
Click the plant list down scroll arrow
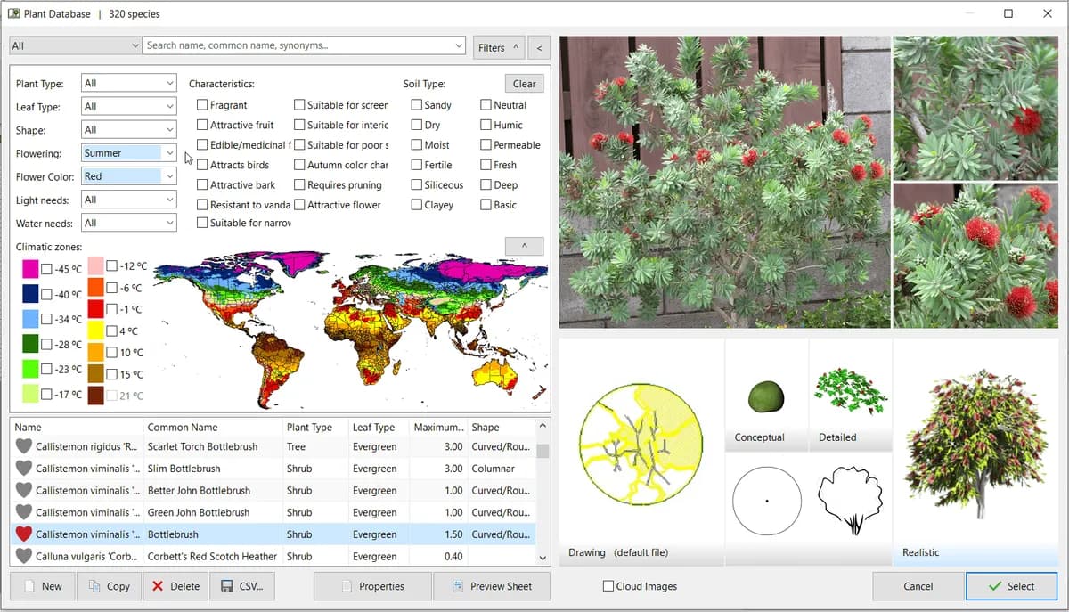pyautogui.click(x=543, y=558)
